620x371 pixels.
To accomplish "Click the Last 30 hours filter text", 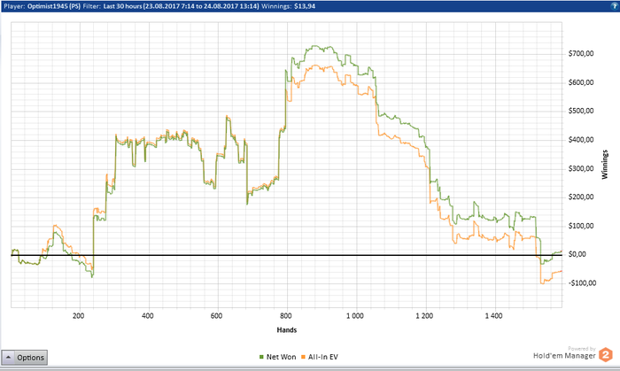I will click(x=122, y=6).
